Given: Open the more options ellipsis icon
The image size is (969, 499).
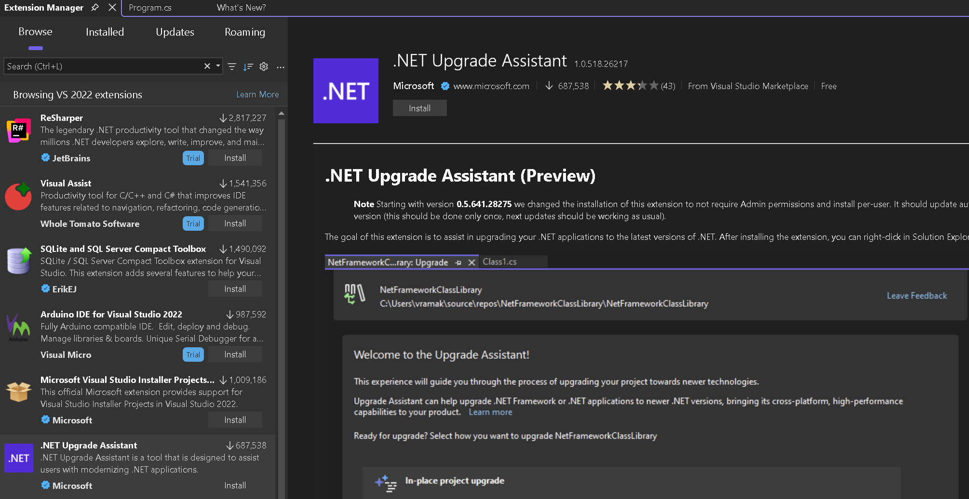Looking at the screenshot, I should point(281,67).
